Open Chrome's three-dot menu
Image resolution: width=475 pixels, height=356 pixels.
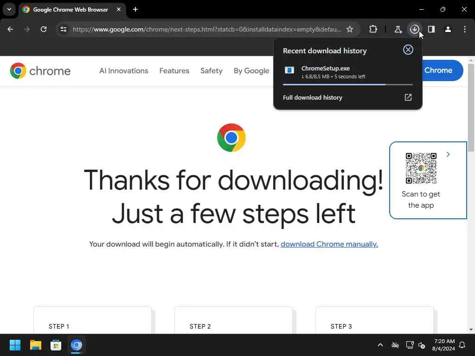coord(465,29)
